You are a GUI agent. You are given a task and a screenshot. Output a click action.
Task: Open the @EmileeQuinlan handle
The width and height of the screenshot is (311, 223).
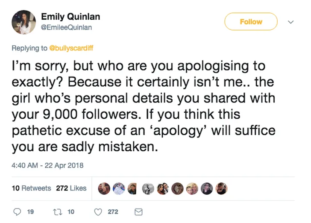point(66,27)
